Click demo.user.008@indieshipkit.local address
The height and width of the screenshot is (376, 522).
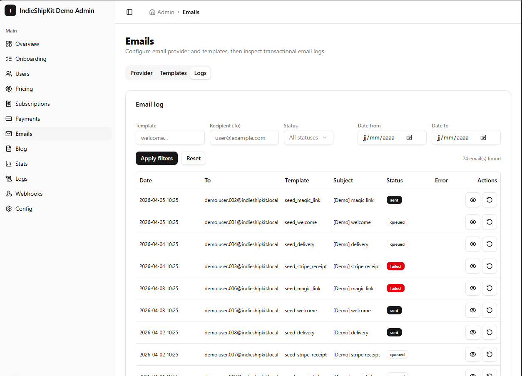241,332
